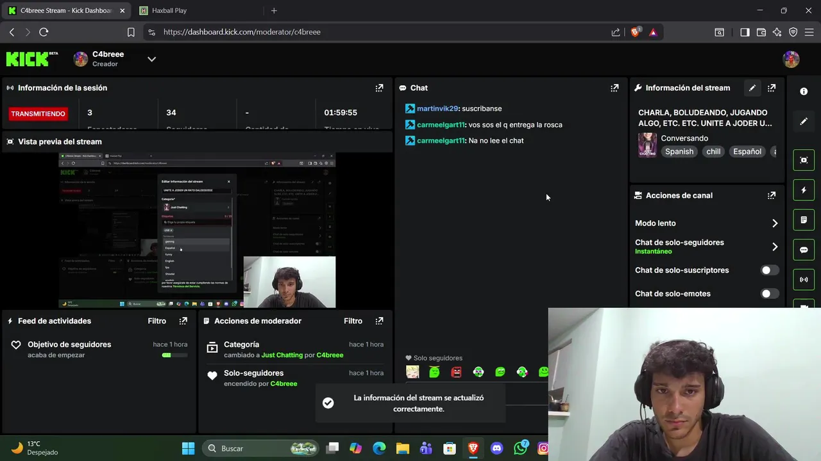Screen dimensions: 821x461
Task: Click the share icon in address bar
Action: [x=616, y=32]
